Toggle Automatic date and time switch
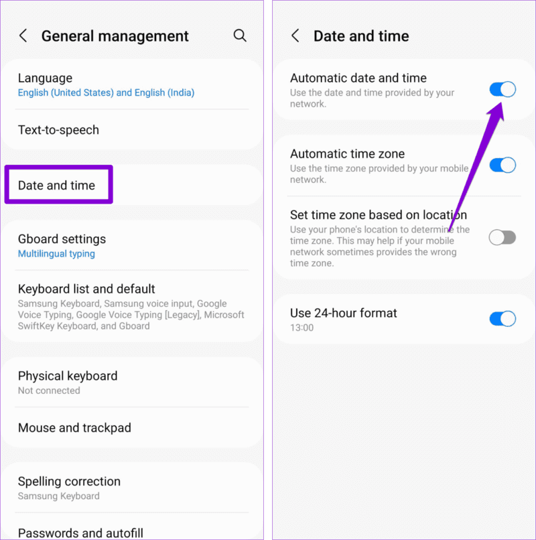This screenshot has height=540, width=536. [x=503, y=90]
